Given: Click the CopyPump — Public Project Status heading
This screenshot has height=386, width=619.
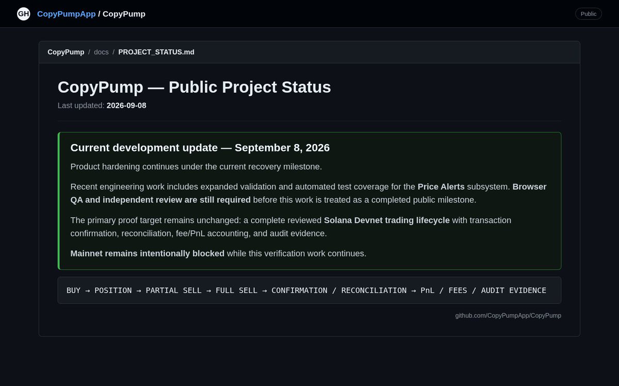Looking at the screenshot, I should [x=194, y=87].
